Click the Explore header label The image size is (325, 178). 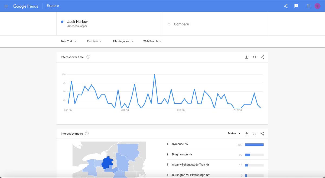(x=53, y=6)
